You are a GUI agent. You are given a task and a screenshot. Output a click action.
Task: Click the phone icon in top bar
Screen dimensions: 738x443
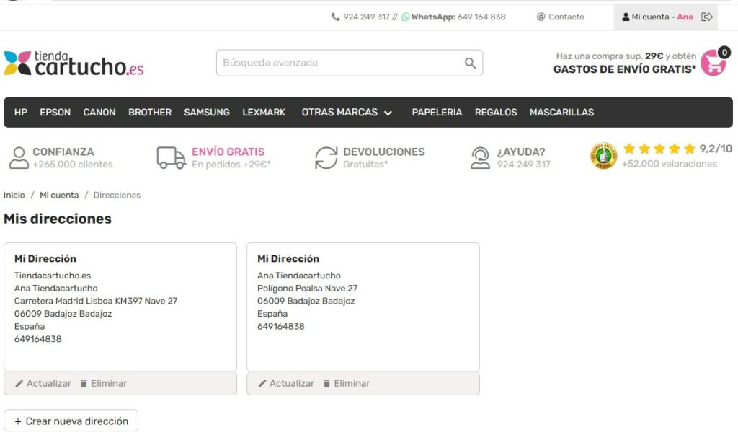tap(335, 17)
